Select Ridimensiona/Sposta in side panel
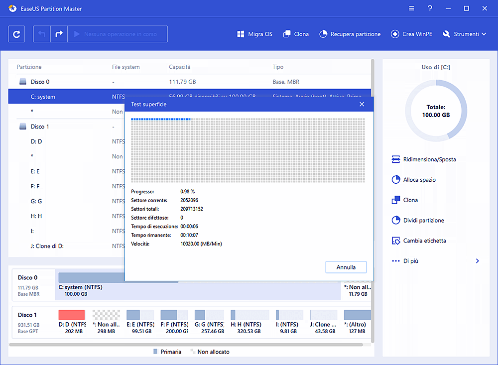This screenshot has height=365, width=498. pyautogui.click(x=424, y=159)
